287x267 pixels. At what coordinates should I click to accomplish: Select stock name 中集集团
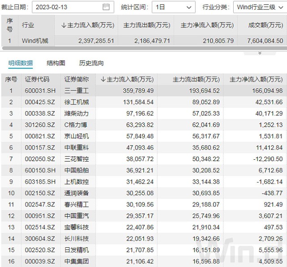click(77, 261)
